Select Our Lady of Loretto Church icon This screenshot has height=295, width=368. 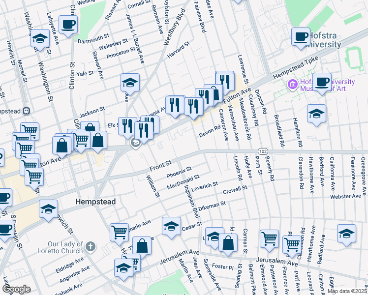click(90, 246)
